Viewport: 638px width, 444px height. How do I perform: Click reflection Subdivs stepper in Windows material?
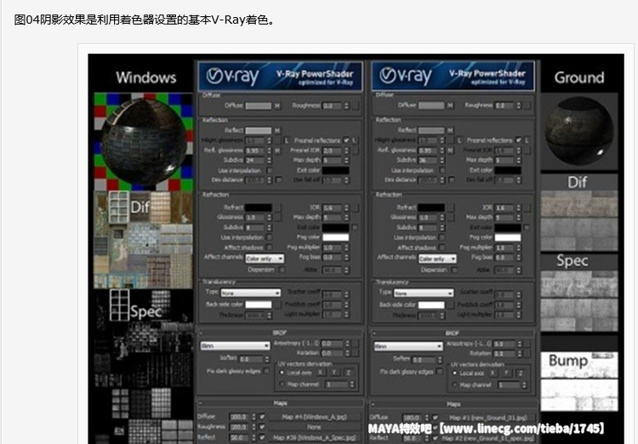coord(269,161)
